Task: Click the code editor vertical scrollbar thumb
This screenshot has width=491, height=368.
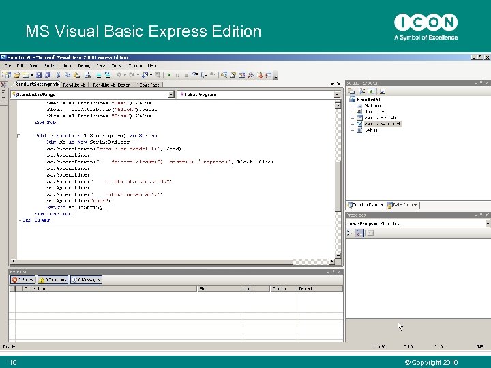Action: 338,185
